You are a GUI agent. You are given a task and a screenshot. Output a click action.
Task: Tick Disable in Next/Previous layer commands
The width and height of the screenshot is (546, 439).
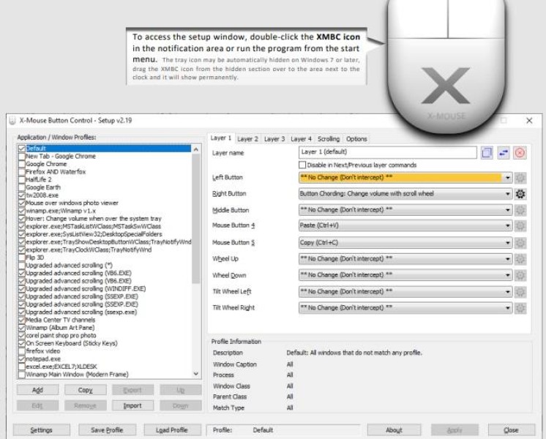tap(302, 165)
